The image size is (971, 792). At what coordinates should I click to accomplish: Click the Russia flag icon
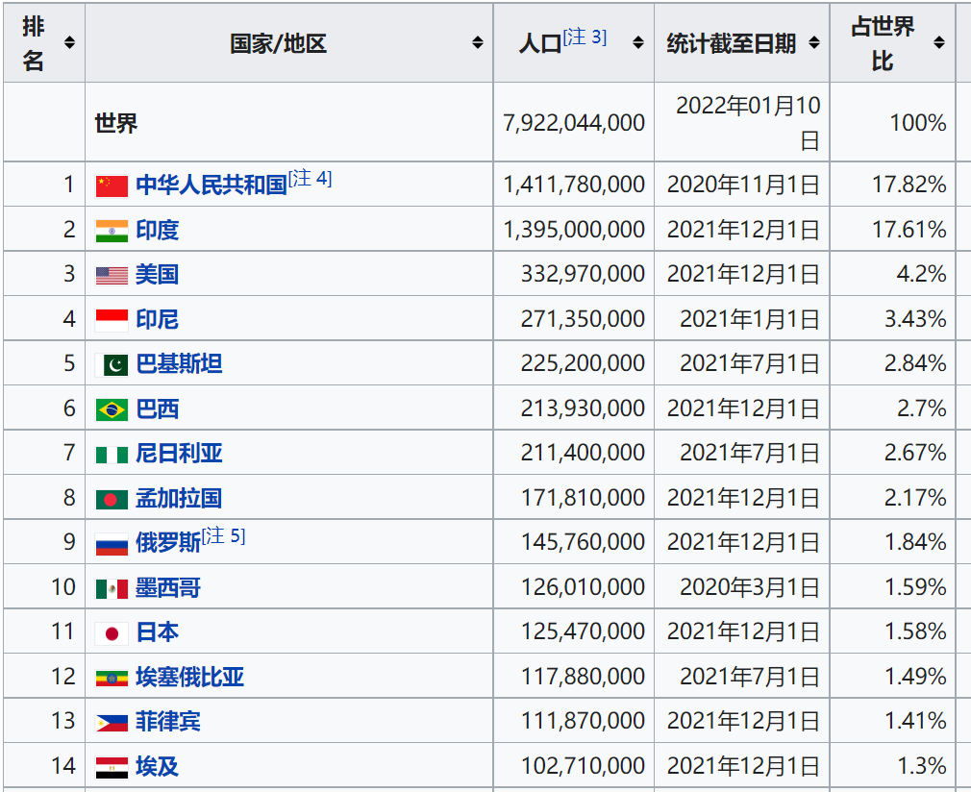(112, 544)
